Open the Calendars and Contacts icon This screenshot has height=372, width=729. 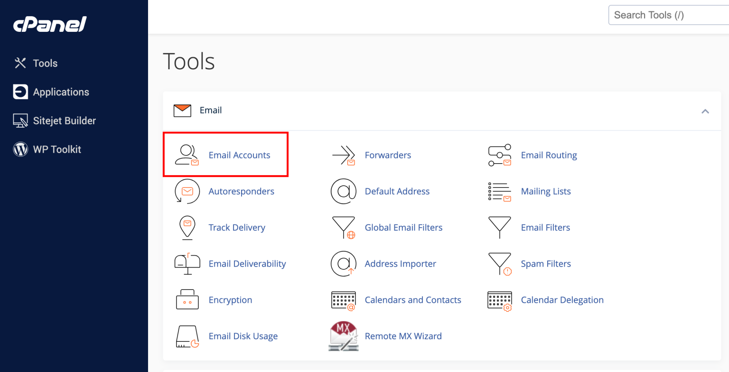pos(344,300)
